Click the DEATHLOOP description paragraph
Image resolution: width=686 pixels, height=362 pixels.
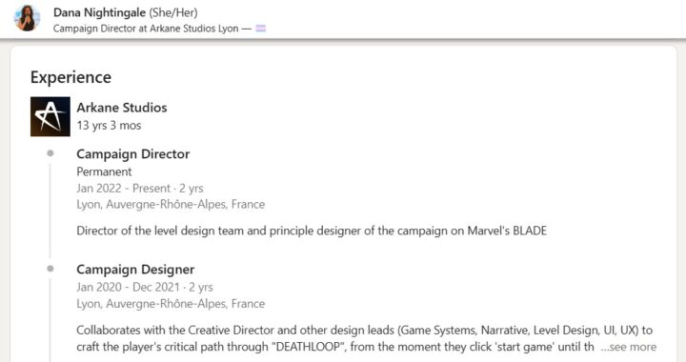pos(364,338)
